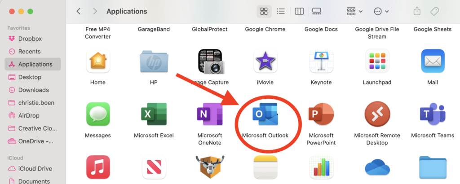Image resolution: width=460 pixels, height=184 pixels.
Task: Select the Microsoft Remote Desktop icon
Action: pos(377,114)
